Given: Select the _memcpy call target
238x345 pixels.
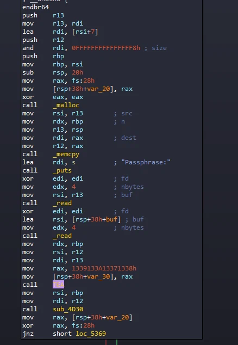Looking at the screenshot, I should click(66, 154).
